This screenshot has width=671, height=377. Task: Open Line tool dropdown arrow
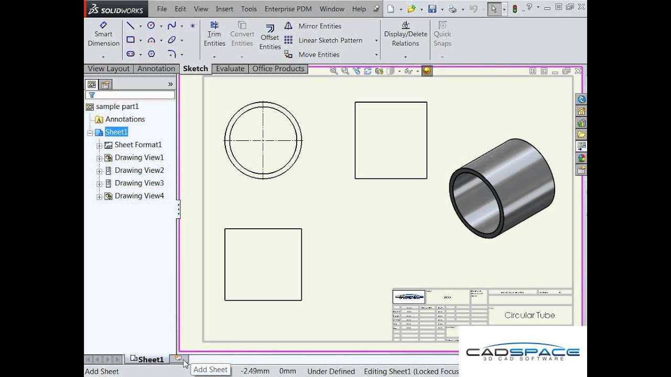pyautogui.click(x=140, y=26)
